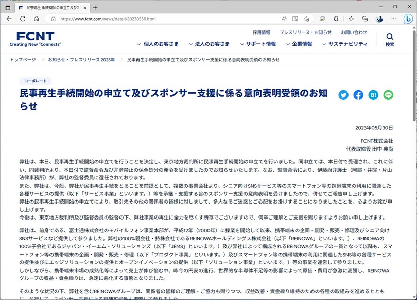Viewport: 417px width, 300px height.
Task: Expand the 法人のお客さま menu
Action: point(210,44)
